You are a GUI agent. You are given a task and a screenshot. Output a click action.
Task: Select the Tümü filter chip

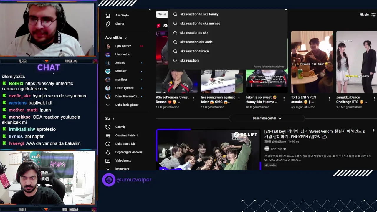tap(162, 14)
